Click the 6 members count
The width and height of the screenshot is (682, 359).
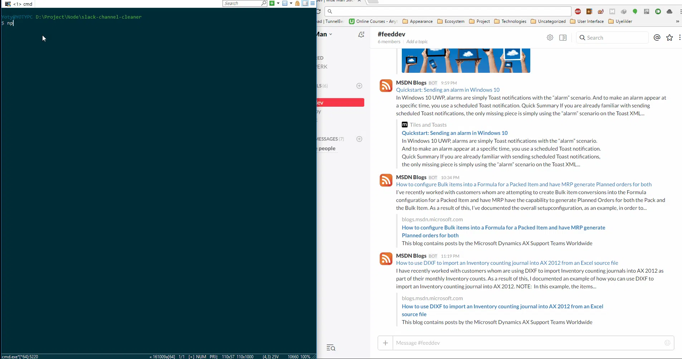[389, 42]
